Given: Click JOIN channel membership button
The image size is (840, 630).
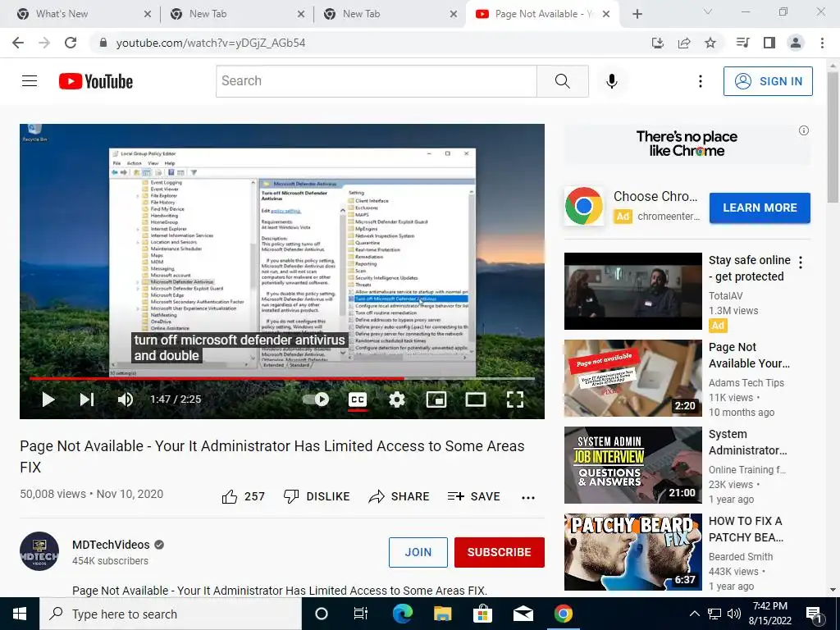Looking at the screenshot, I should (x=418, y=552).
